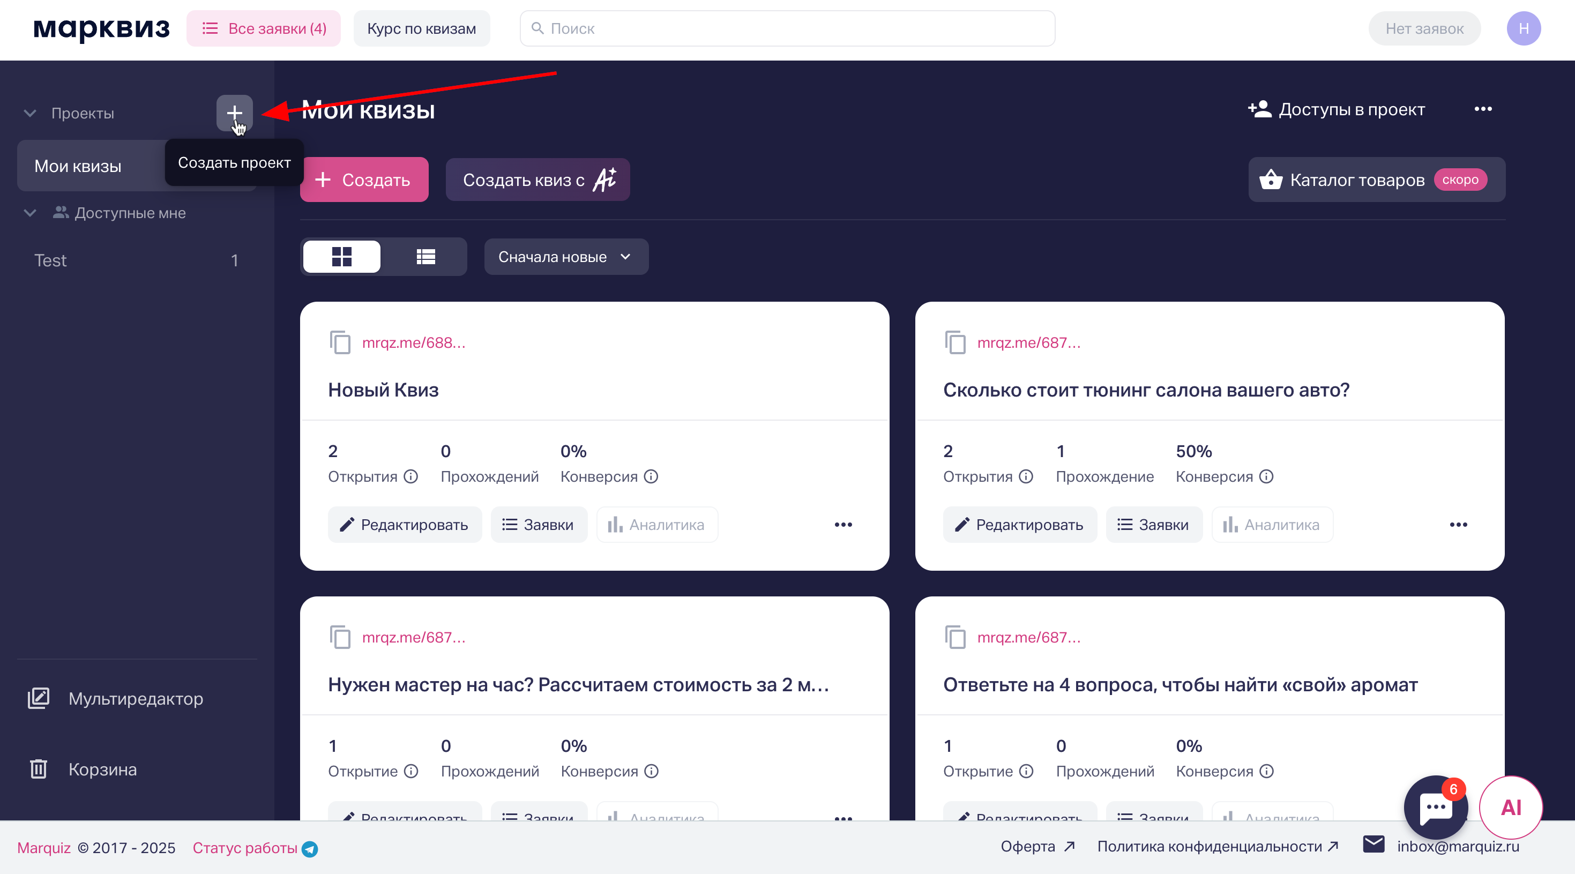1575x874 pixels.
Task: Open three-dots menu on Новый Квиз card
Action: pos(843,525)
